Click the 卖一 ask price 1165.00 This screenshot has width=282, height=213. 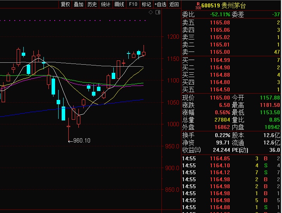(x=220, y=52)
